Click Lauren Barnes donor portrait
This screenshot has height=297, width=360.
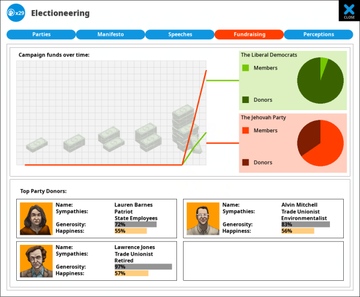pos(36,219)
